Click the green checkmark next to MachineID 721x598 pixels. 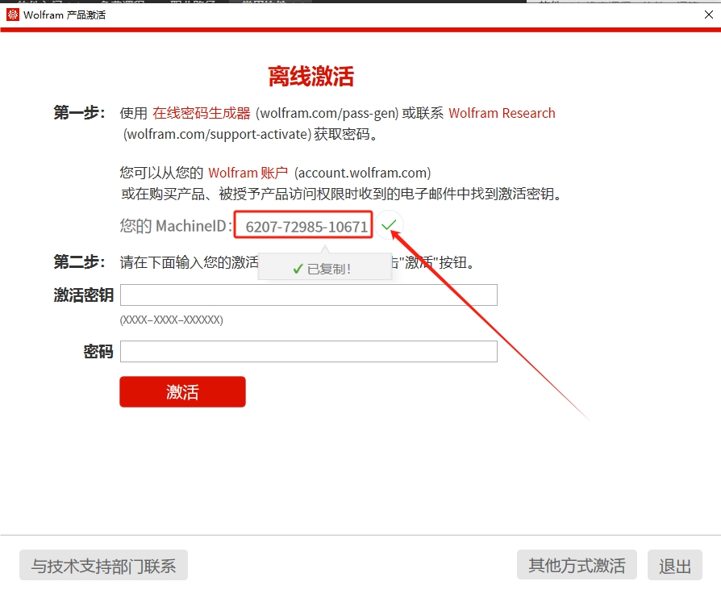point(388,226)
